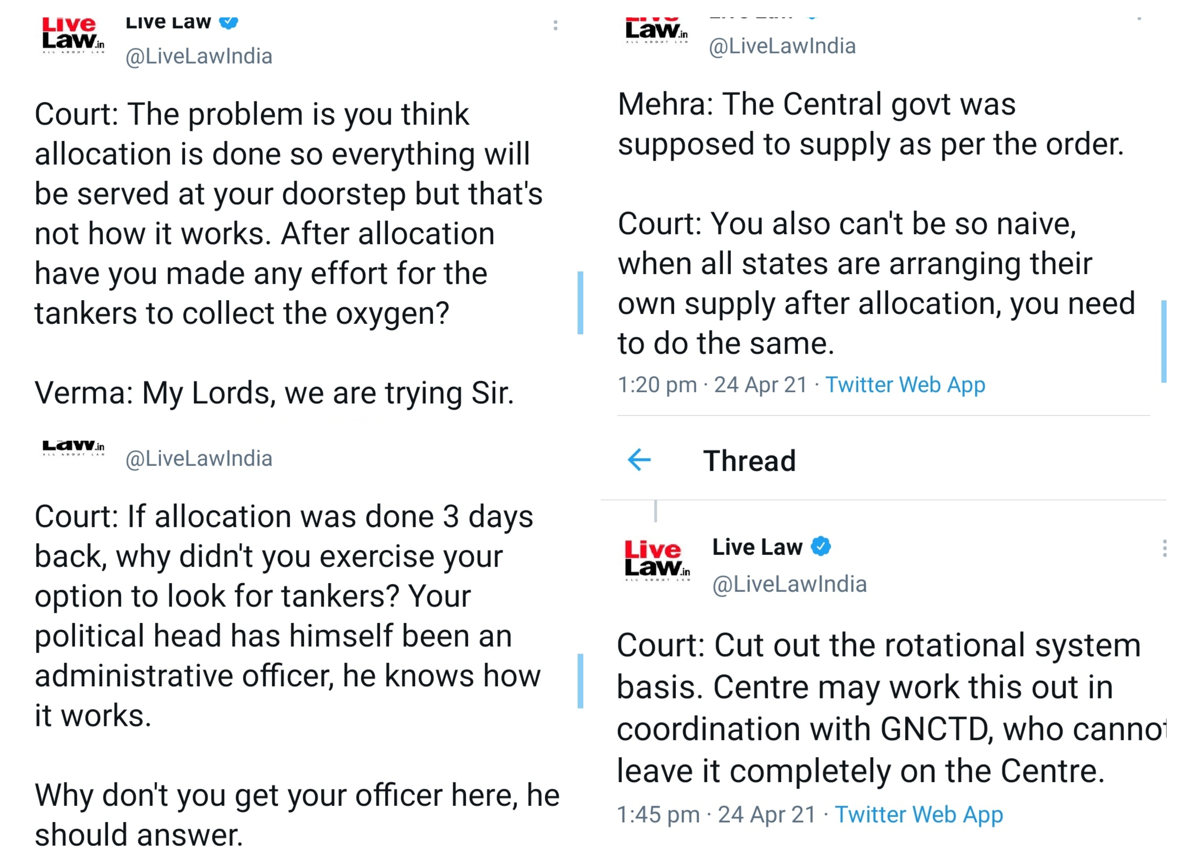1184x864 pixels.
Task: Open the more options menu on the rotational system tweet
Action: click(x=1164, y=548)
